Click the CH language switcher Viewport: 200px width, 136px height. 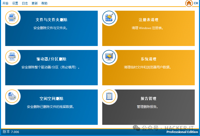click(196, 3)
